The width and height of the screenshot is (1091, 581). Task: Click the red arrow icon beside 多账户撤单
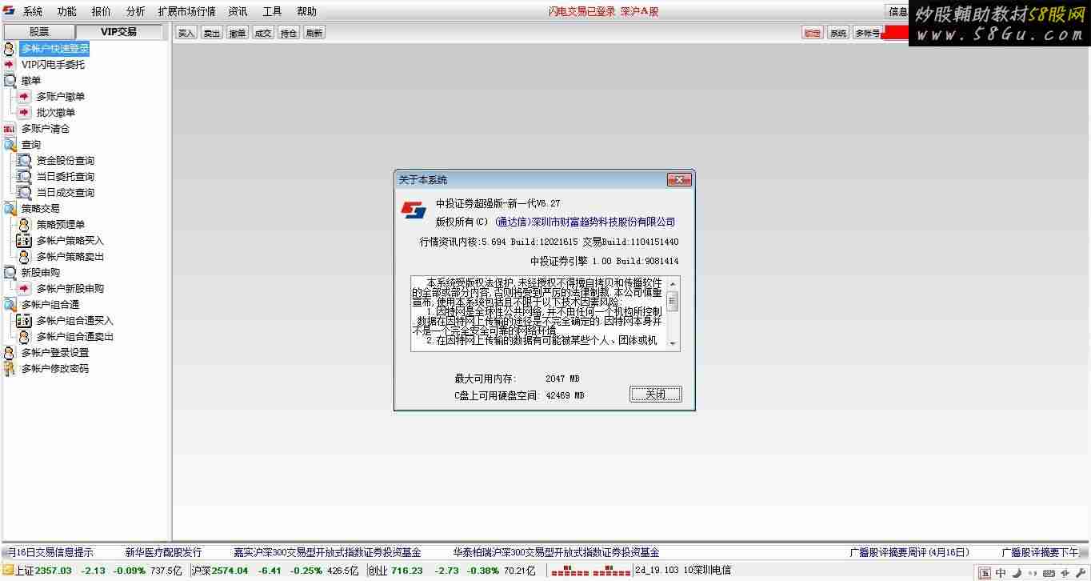[x=24, y=97]
